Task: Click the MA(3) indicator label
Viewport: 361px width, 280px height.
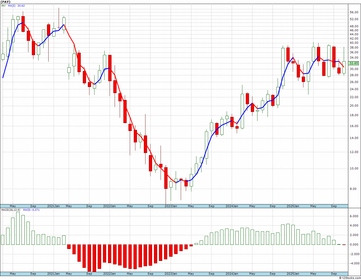Action: point(12,6)
